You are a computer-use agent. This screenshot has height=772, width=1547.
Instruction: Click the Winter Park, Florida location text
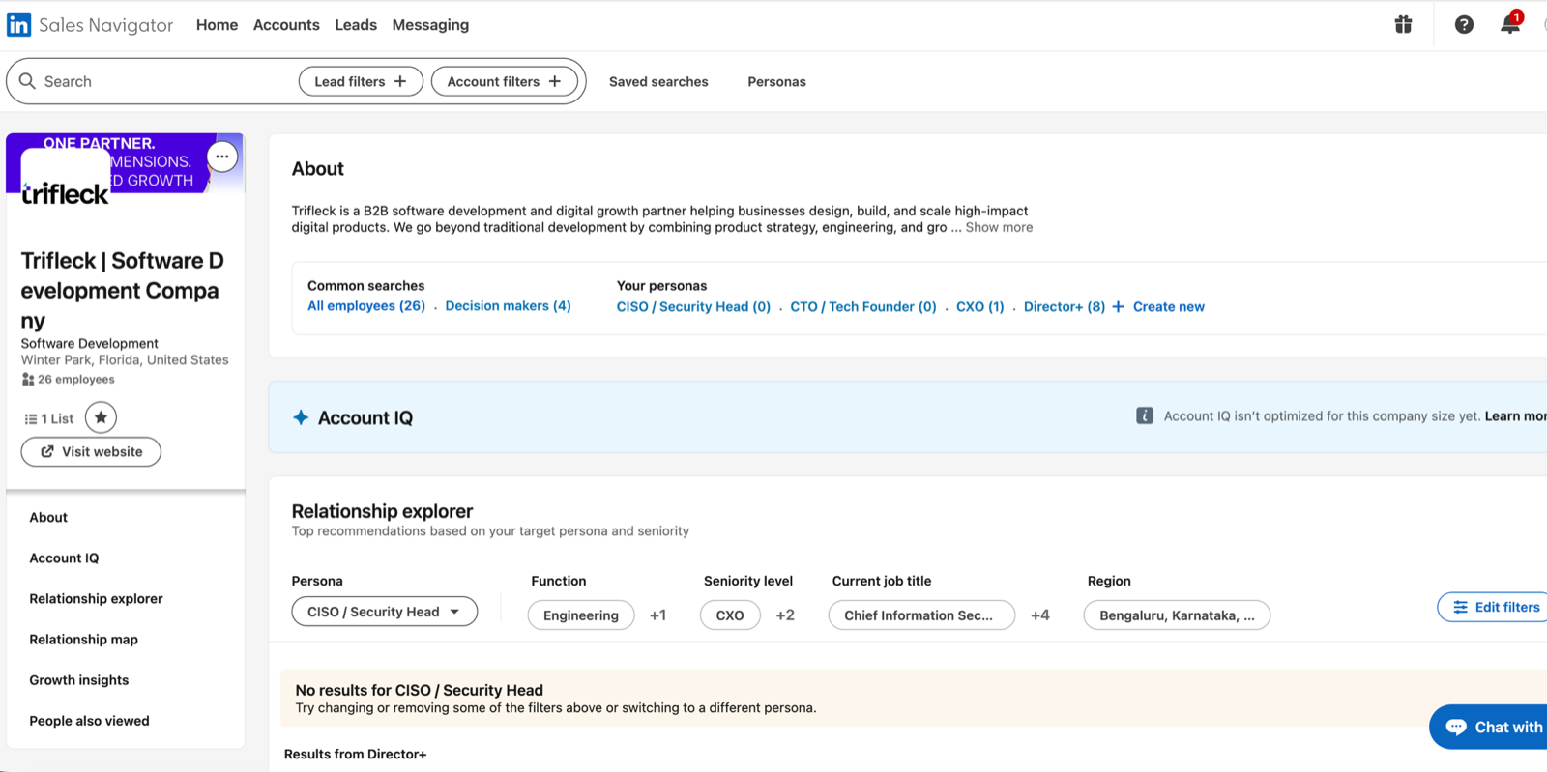[x=125, y=359]
